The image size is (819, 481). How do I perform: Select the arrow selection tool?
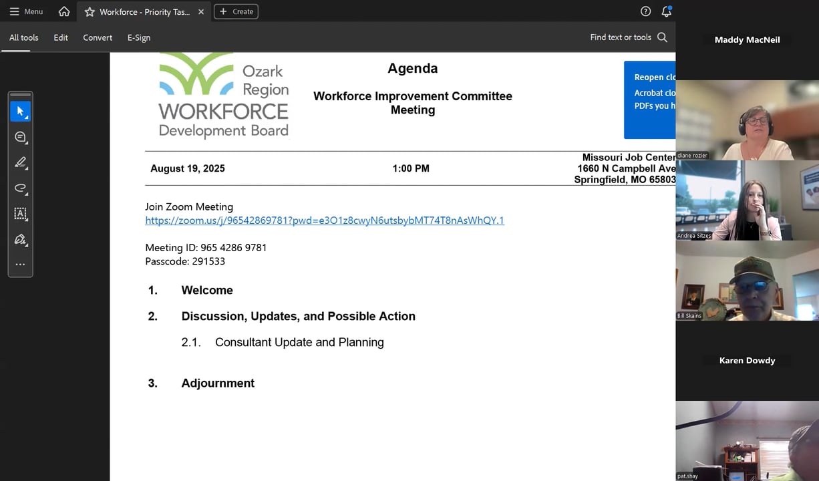[21, 110]
